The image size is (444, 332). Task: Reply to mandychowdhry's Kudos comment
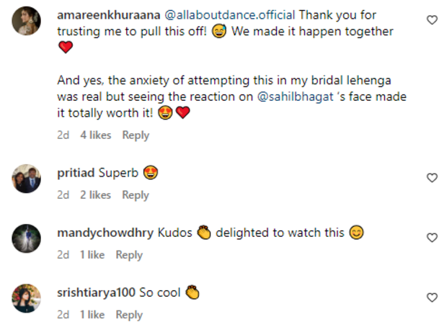coord(130,255)
